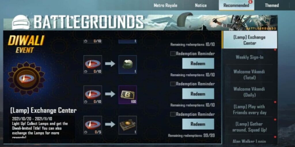Enable Redemption Reminder for supply crate reward

(x=173, y=114)
